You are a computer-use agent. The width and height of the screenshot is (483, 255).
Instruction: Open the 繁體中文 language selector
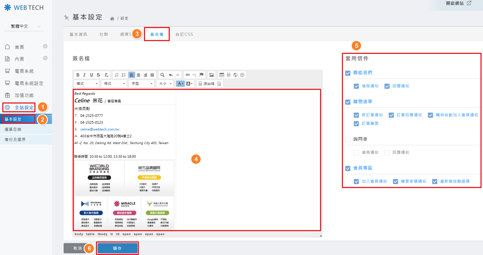(24, 26)
